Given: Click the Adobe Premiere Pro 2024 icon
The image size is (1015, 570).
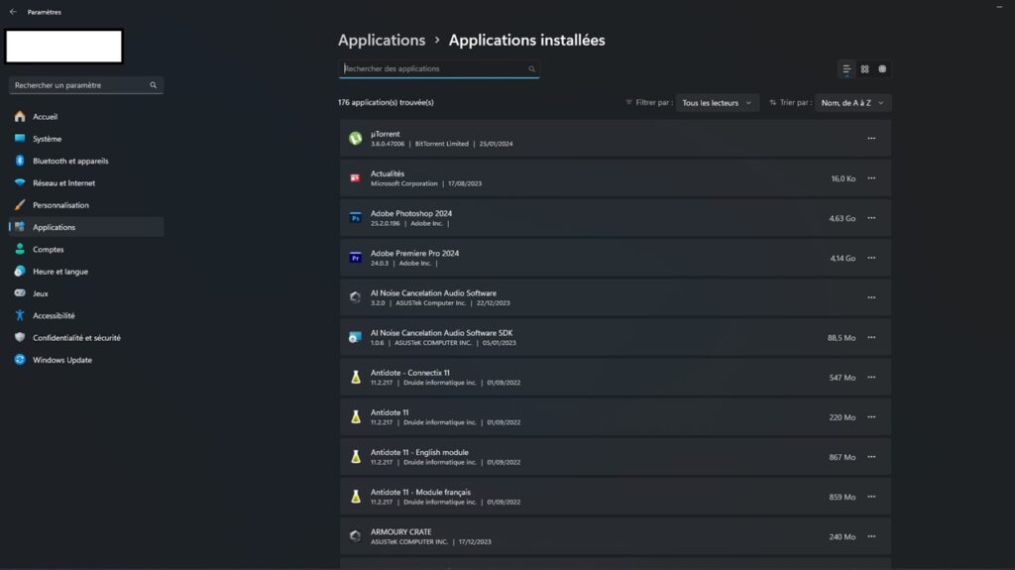Looking at the screenshot, I should pyautogui.click(x=356, y=258).
